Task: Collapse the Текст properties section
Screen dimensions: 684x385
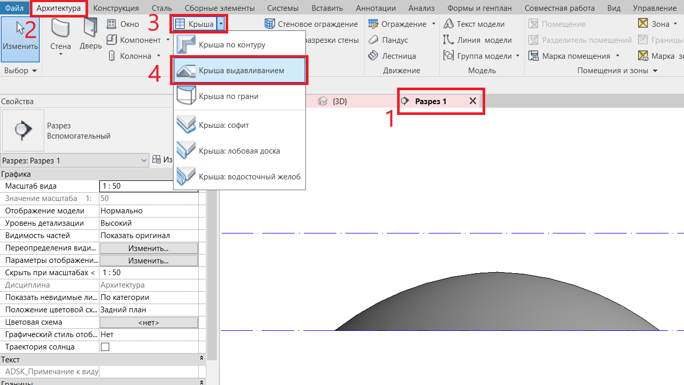Action: click(x=200, y=359)
